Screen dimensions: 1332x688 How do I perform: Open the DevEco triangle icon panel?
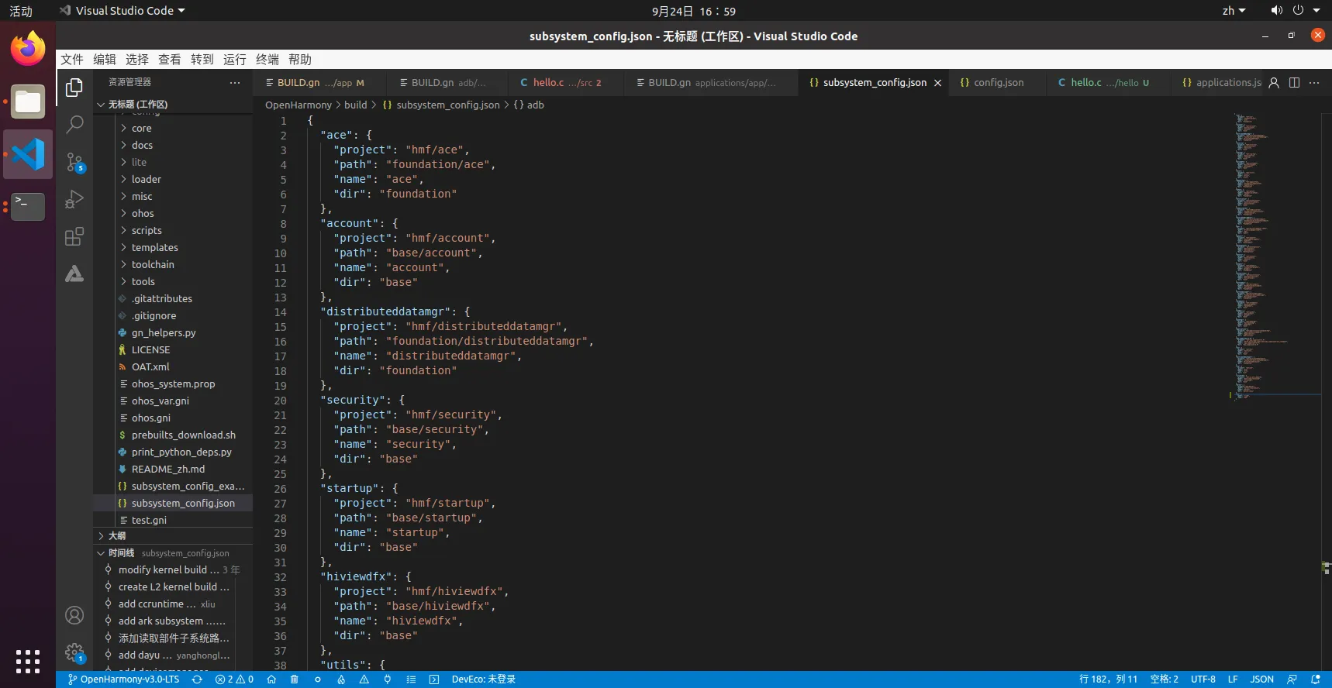click(74, 273)
